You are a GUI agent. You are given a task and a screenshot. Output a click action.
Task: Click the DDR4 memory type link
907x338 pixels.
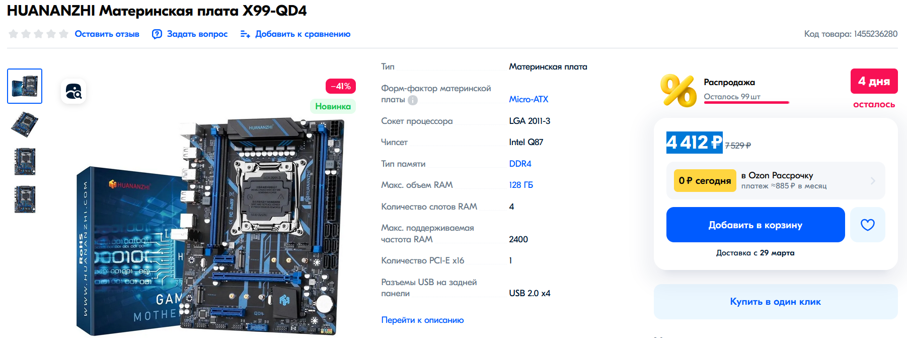tap(520, 164)
